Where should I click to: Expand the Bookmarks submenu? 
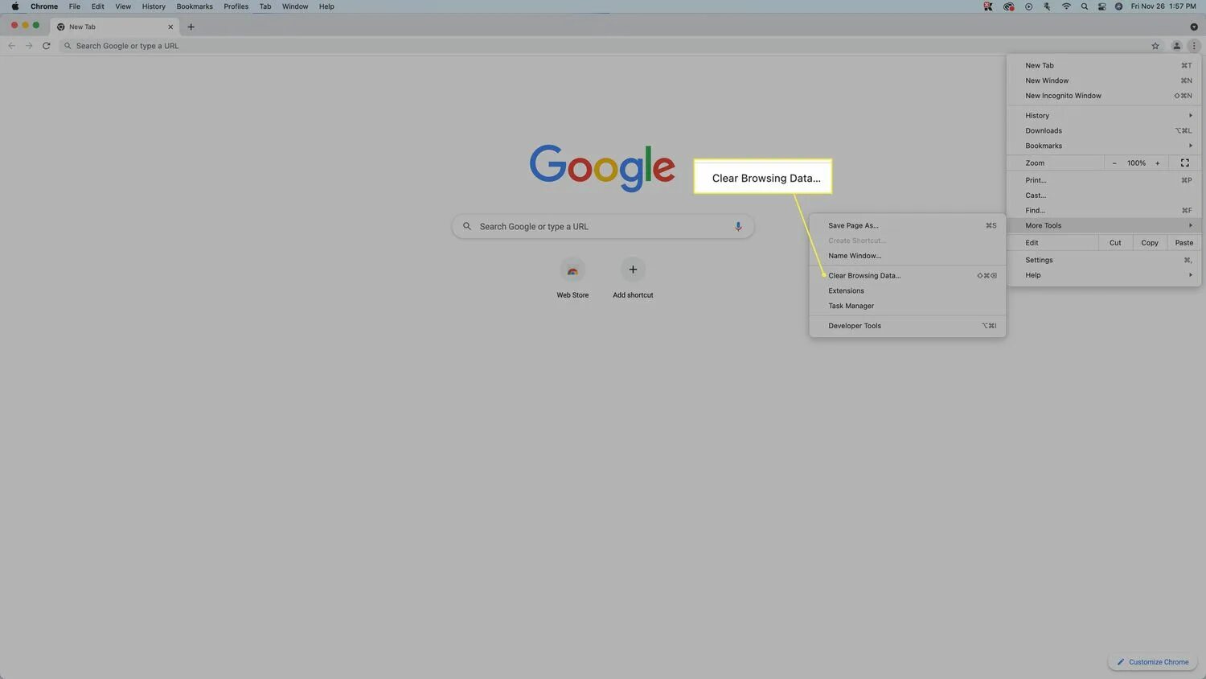1104,146
